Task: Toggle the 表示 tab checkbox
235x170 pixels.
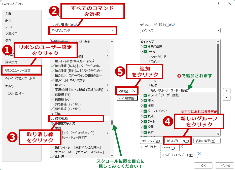Action: 145,132
